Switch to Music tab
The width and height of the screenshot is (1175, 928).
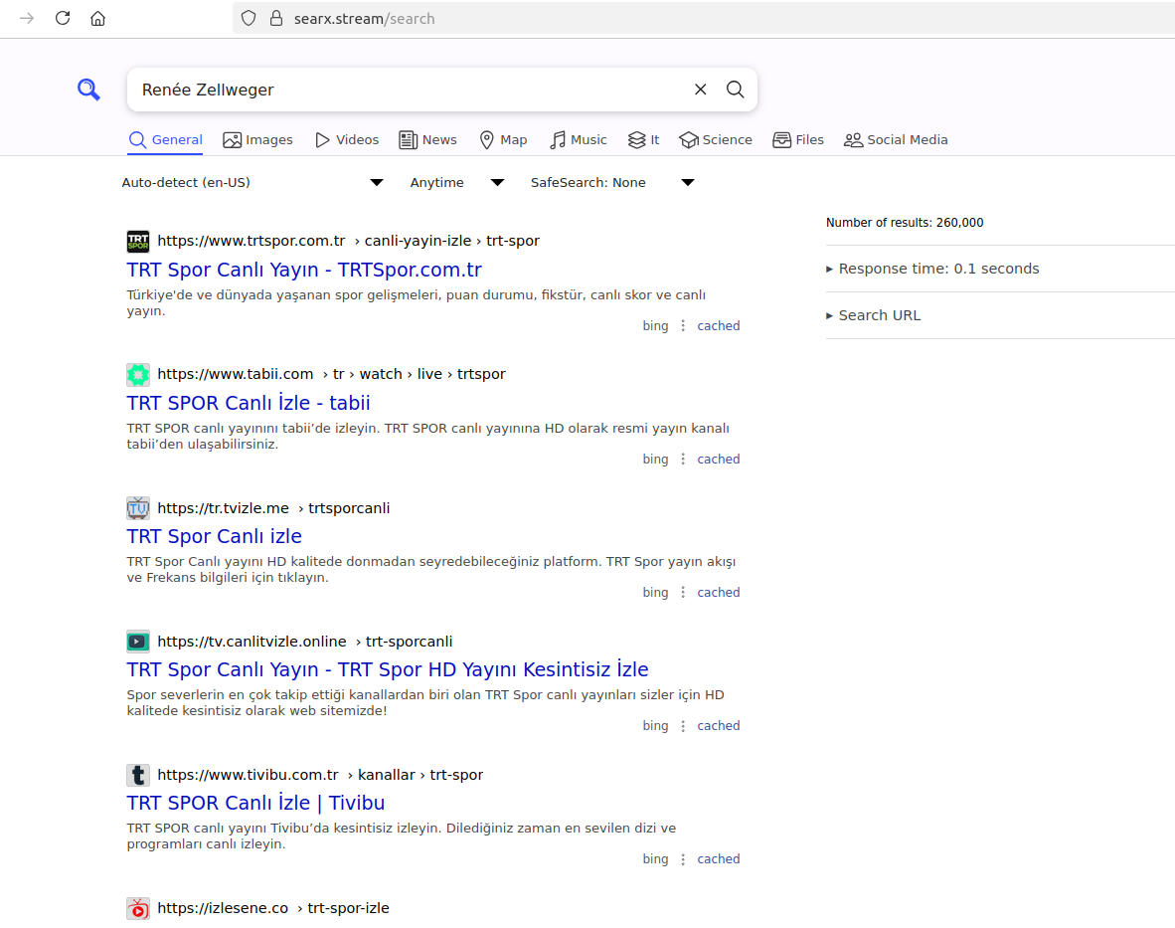coord(578,140)
